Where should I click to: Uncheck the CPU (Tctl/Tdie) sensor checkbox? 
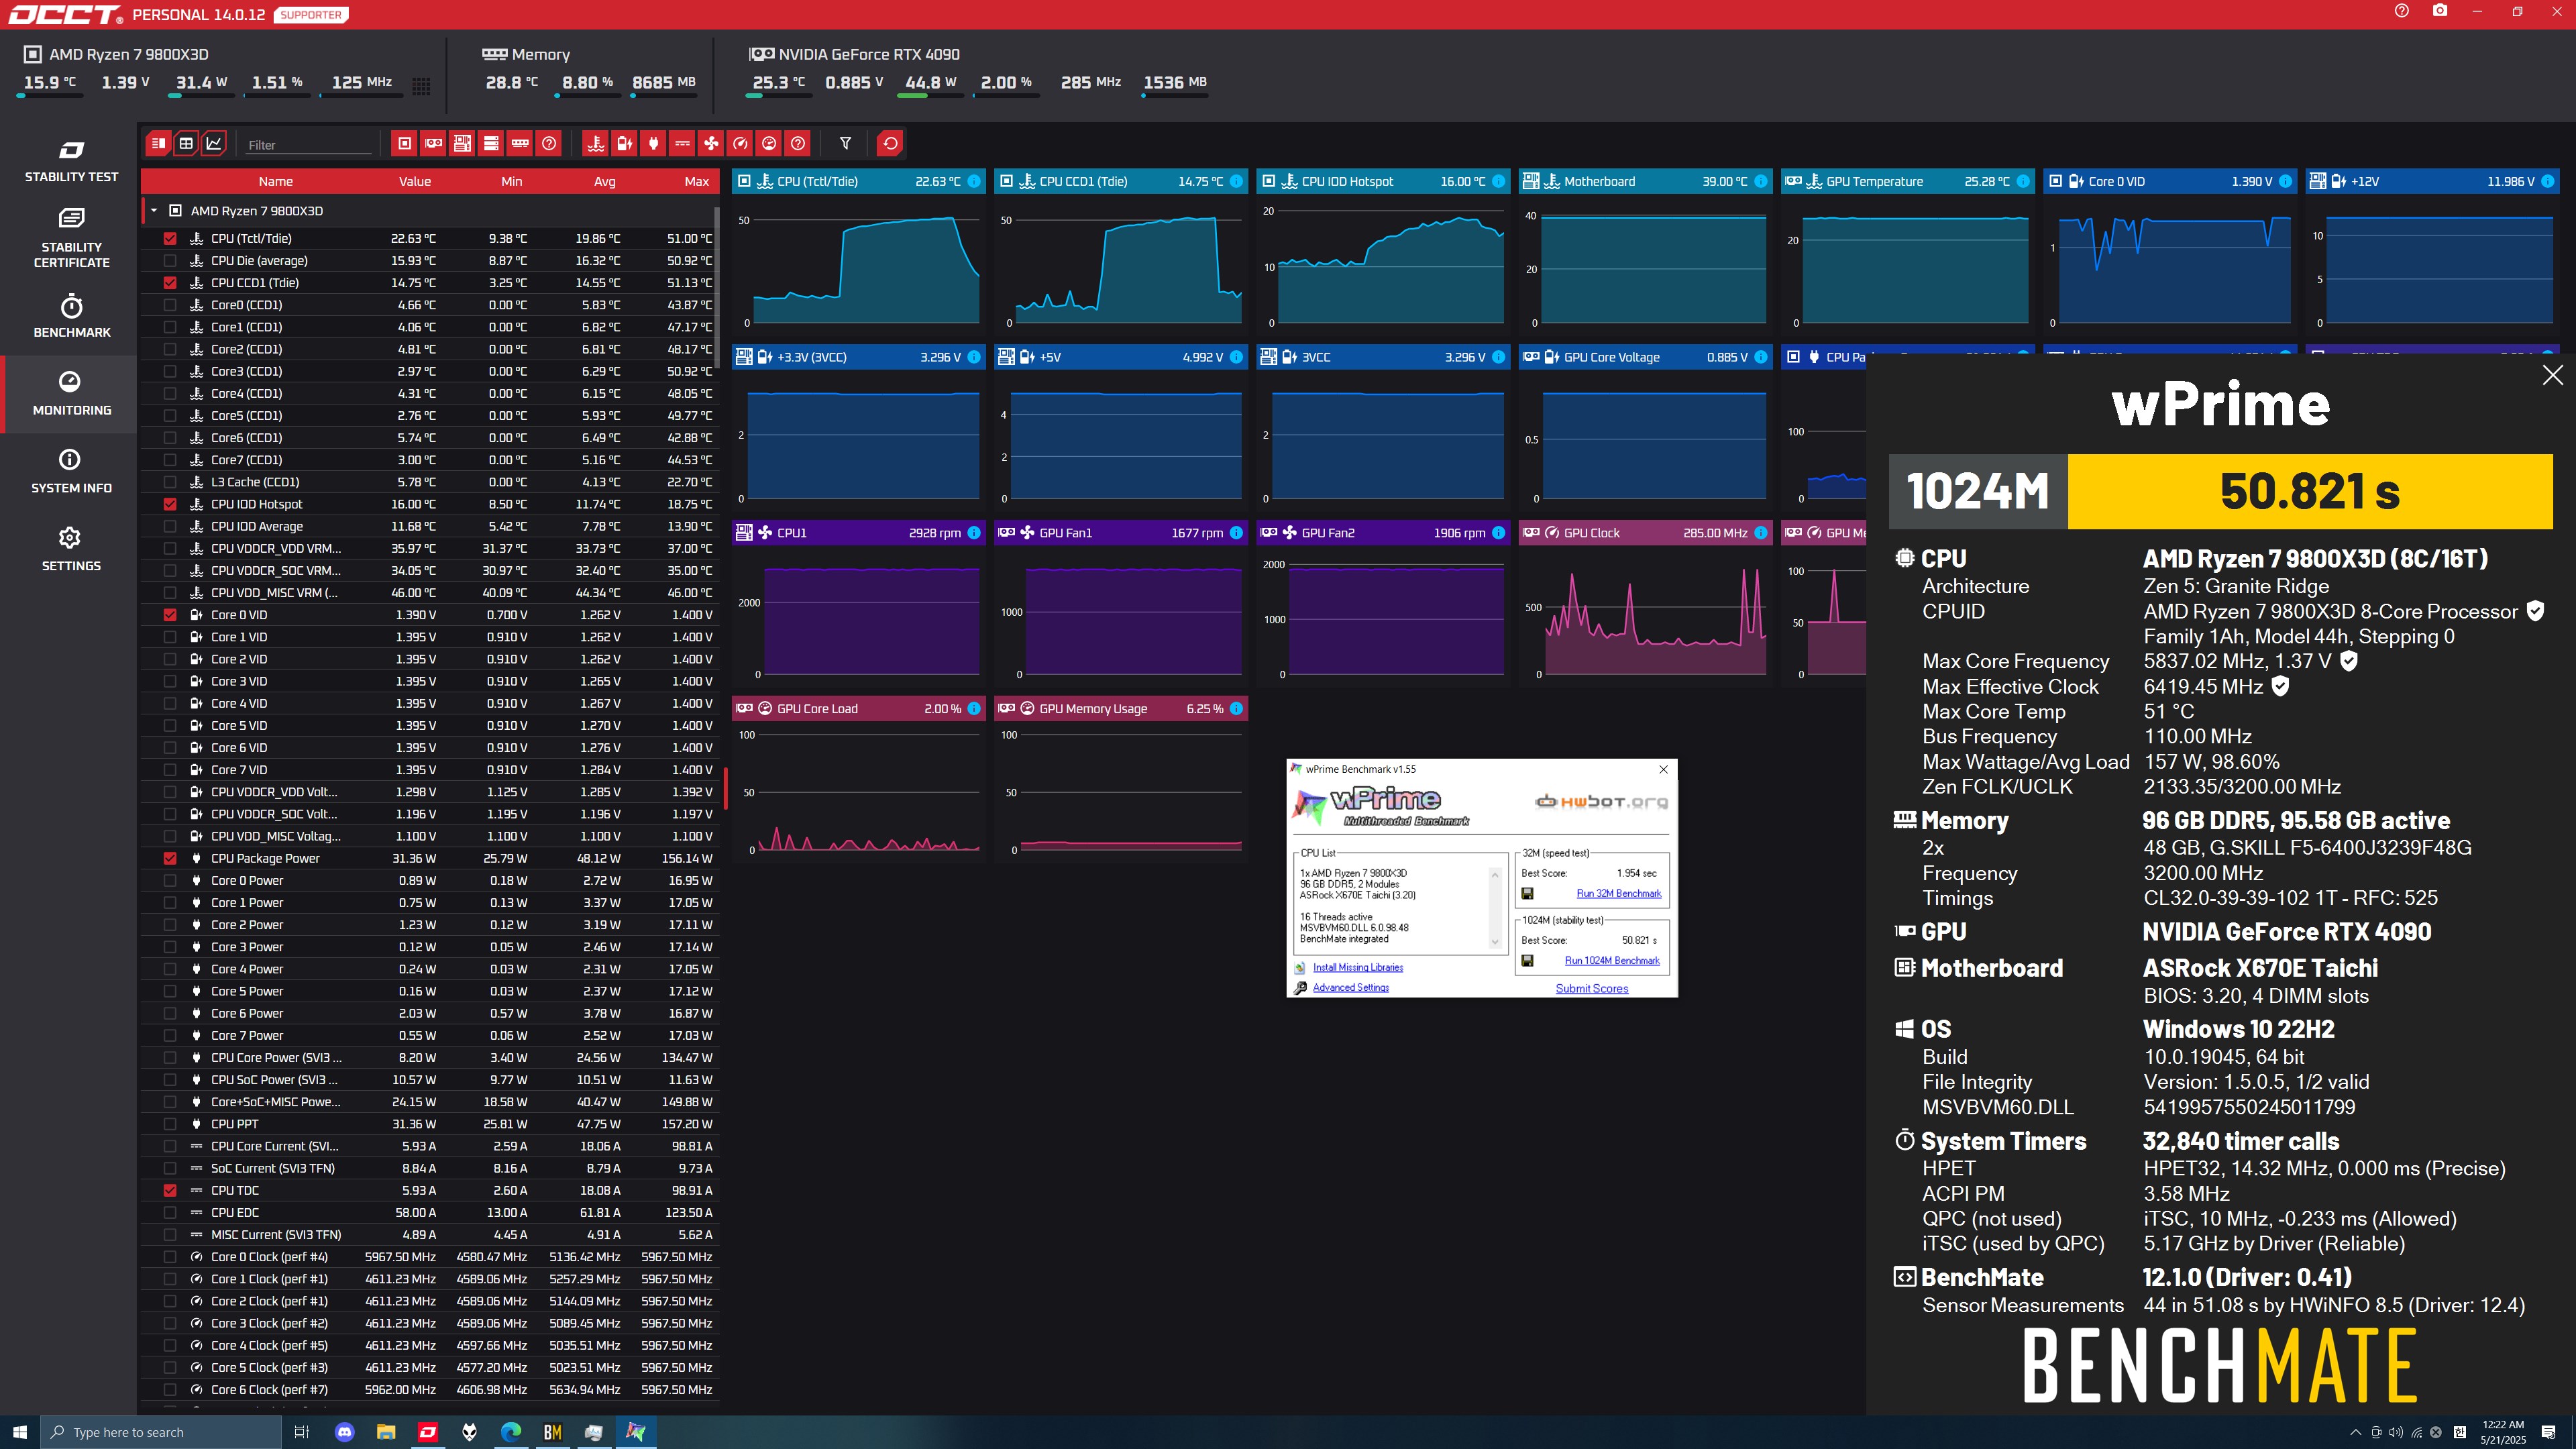170,239
